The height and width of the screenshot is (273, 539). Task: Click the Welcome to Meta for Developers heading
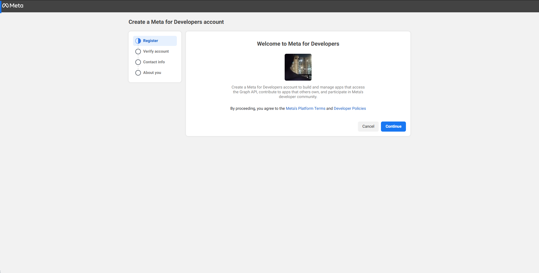coord(298,44)
